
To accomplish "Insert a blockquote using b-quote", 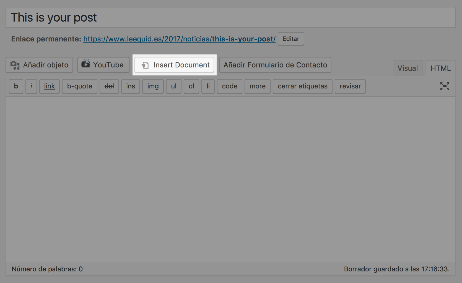I will tap(80, 86).
